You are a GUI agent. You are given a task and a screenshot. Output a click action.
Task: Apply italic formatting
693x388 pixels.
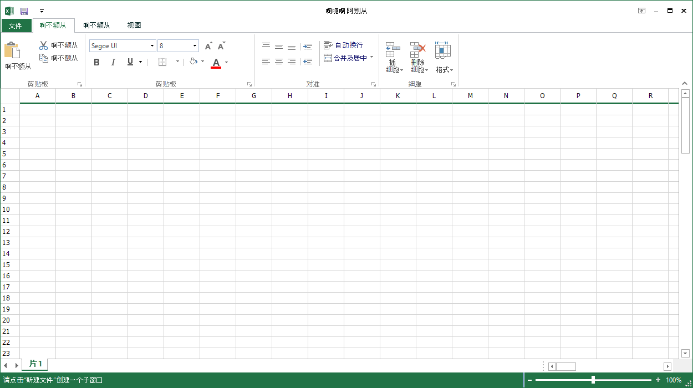tap(113, 62)
